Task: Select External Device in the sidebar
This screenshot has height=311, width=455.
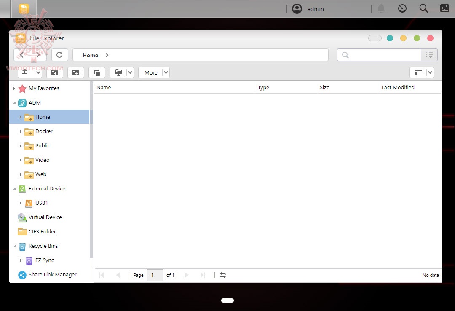Action: click(x=47, y=189)
